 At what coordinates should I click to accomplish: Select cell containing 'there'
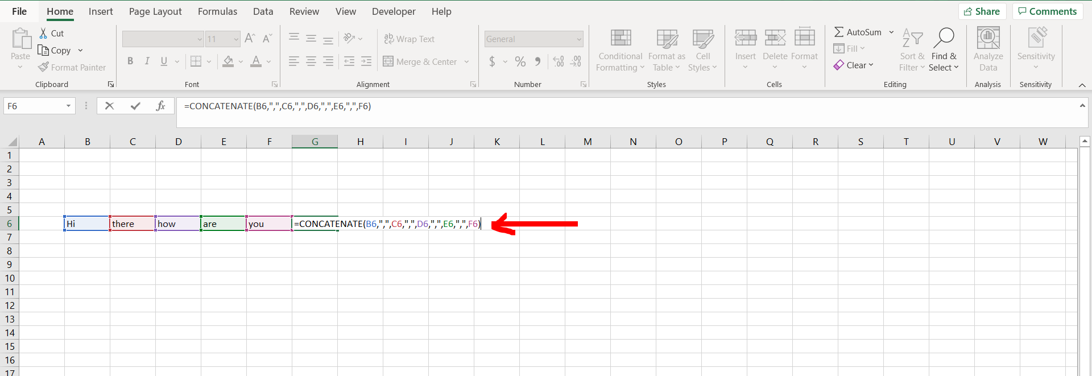(133, 224)
